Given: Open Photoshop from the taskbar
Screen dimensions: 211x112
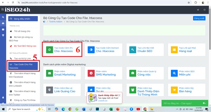Looking at the screenshot, I should 97,109.
